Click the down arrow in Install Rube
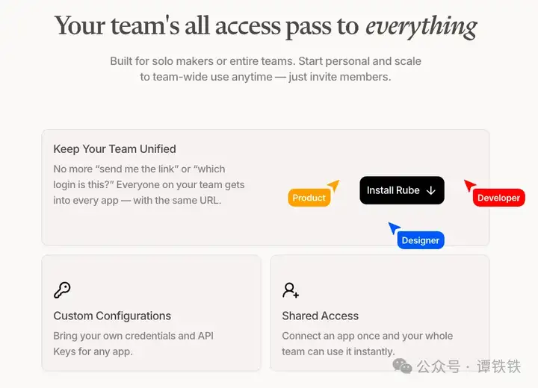538x388 pixels. 431,190
